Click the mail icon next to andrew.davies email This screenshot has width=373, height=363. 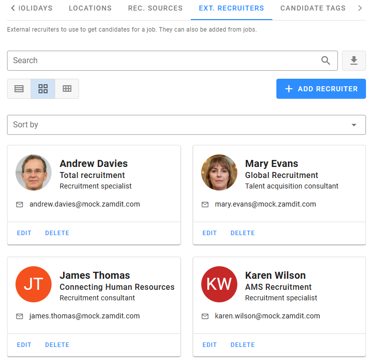click(20, 205)
